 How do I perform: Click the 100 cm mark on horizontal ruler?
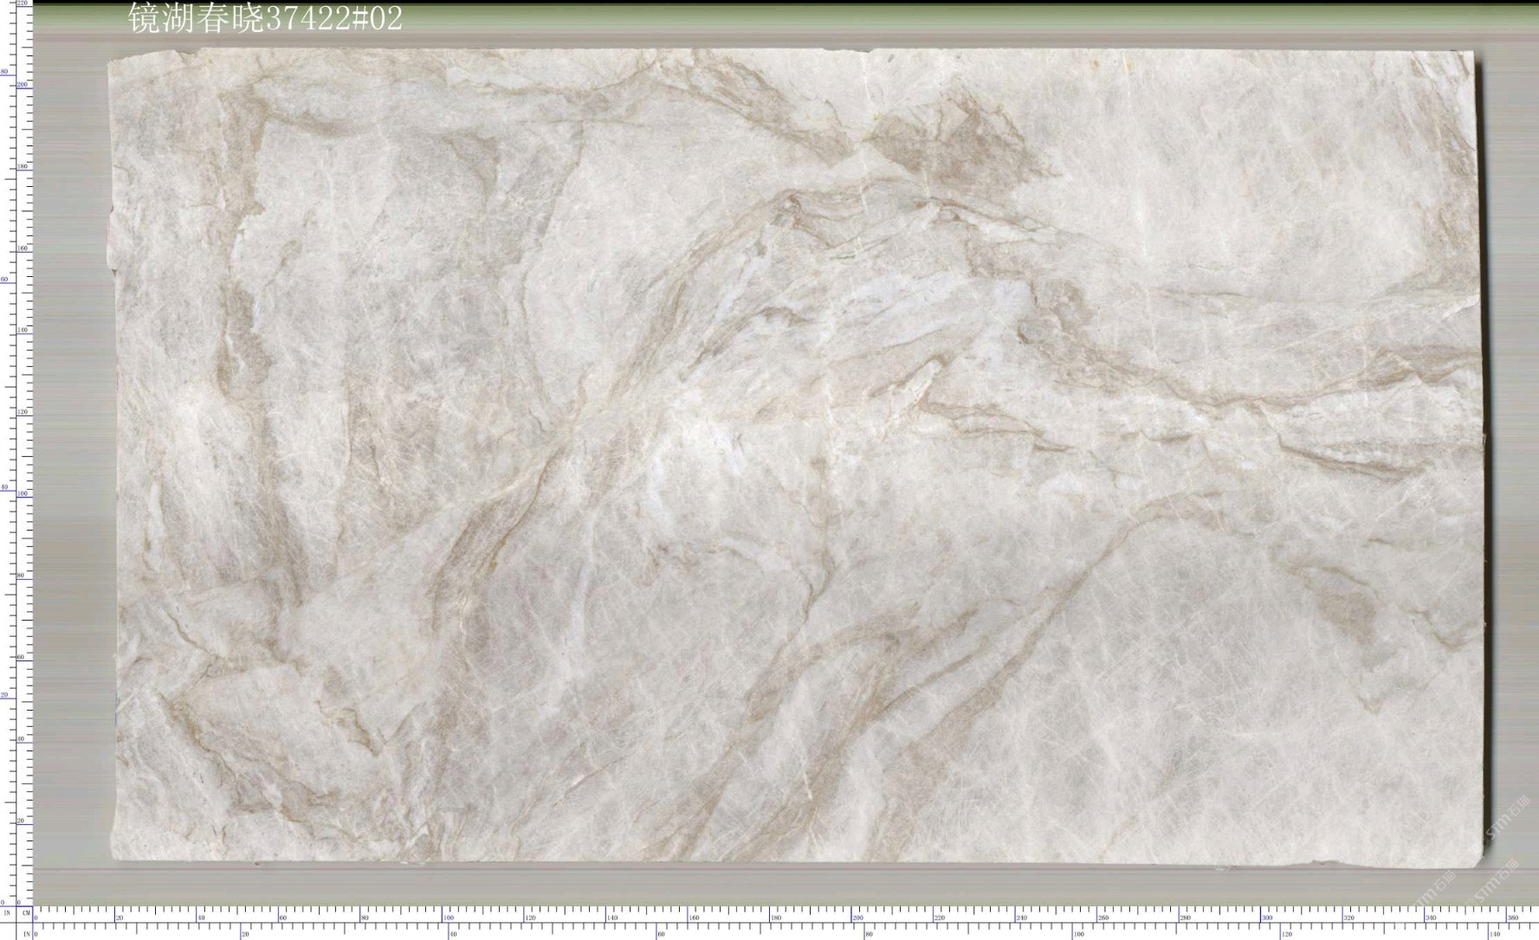[x=448, y=917]
